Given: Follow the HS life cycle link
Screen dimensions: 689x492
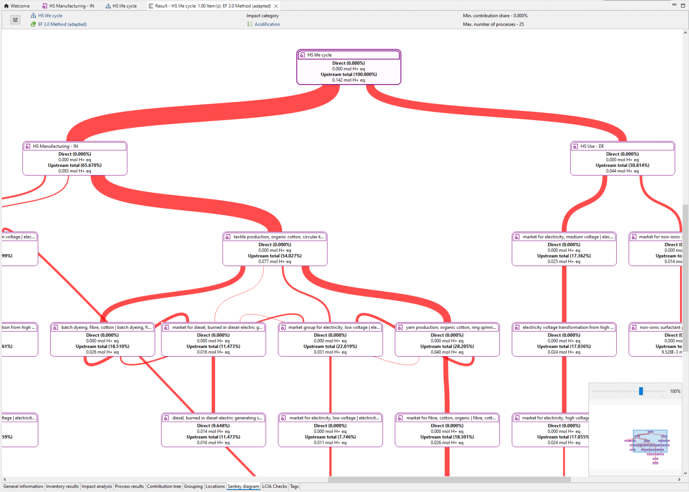Looking at the screenshot, I should [50, 16].
